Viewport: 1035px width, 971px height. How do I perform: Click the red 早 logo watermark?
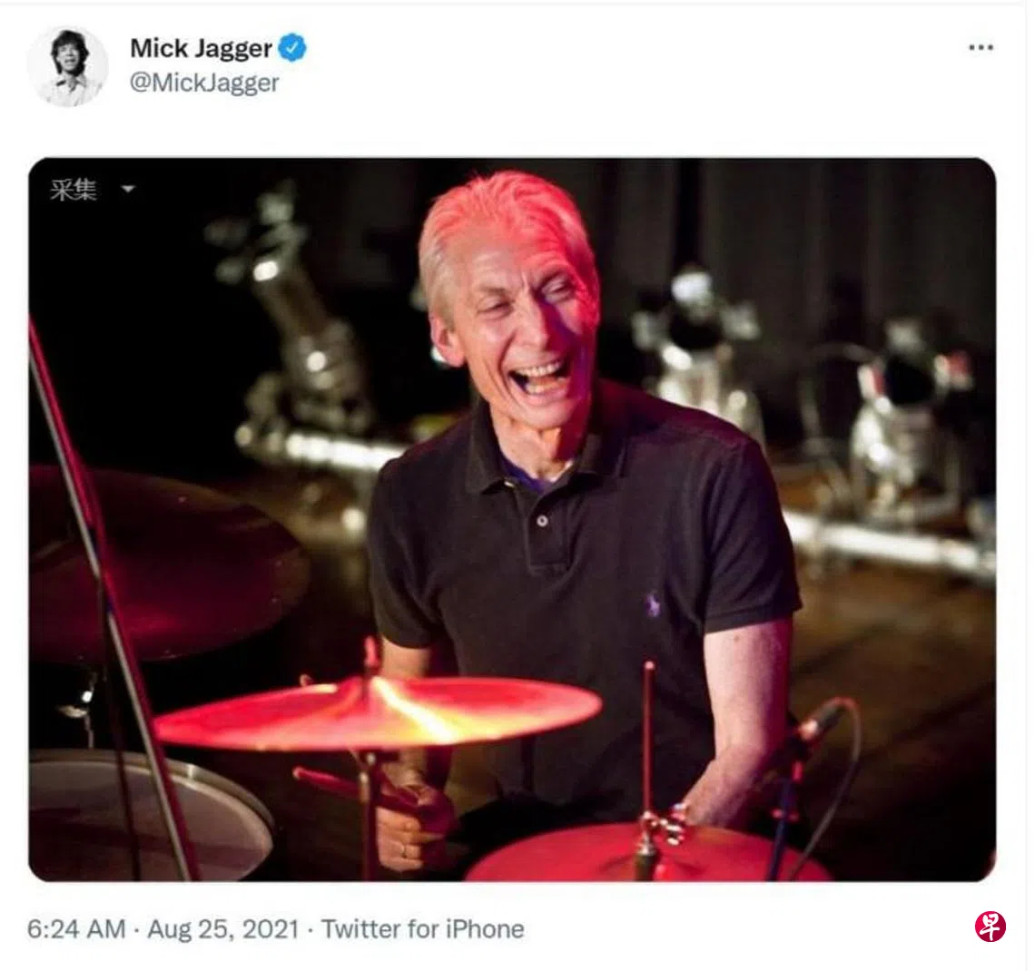(991, 927)
